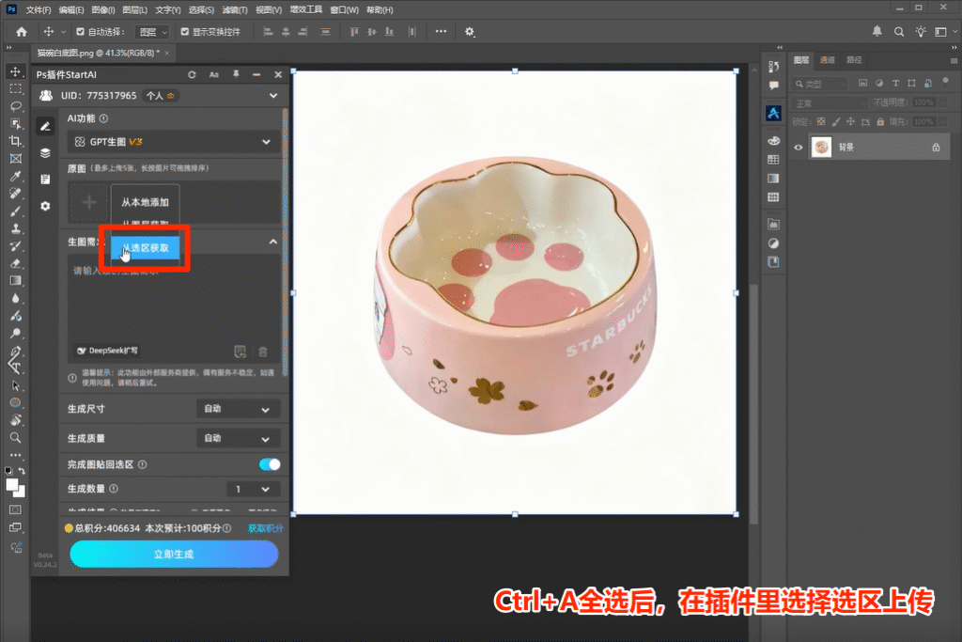This screenshot has height=642, width=962.
Task: Select the Rectangular Marquee tool
Action: coord(15,89)
